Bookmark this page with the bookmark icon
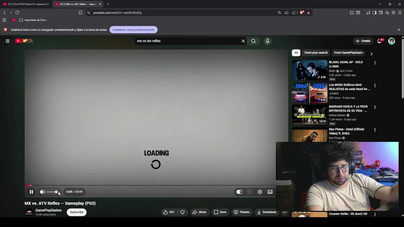This screenshot has width=404, height=227. tap(80, 13)
